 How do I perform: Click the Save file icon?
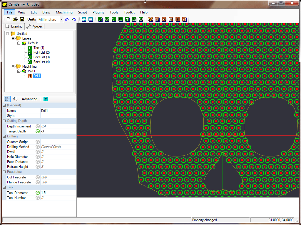(22, 19)
